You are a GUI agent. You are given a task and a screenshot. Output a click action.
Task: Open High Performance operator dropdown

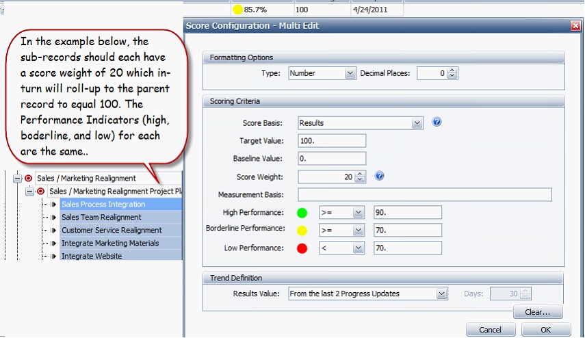(x=358, y=213)
